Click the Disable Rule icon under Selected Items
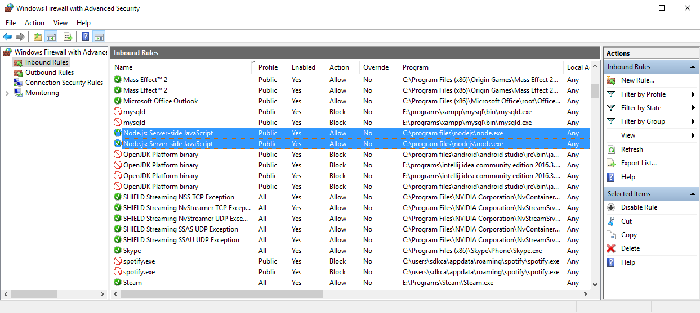Viewport: 700px width, 313px height. pos(611,207)
